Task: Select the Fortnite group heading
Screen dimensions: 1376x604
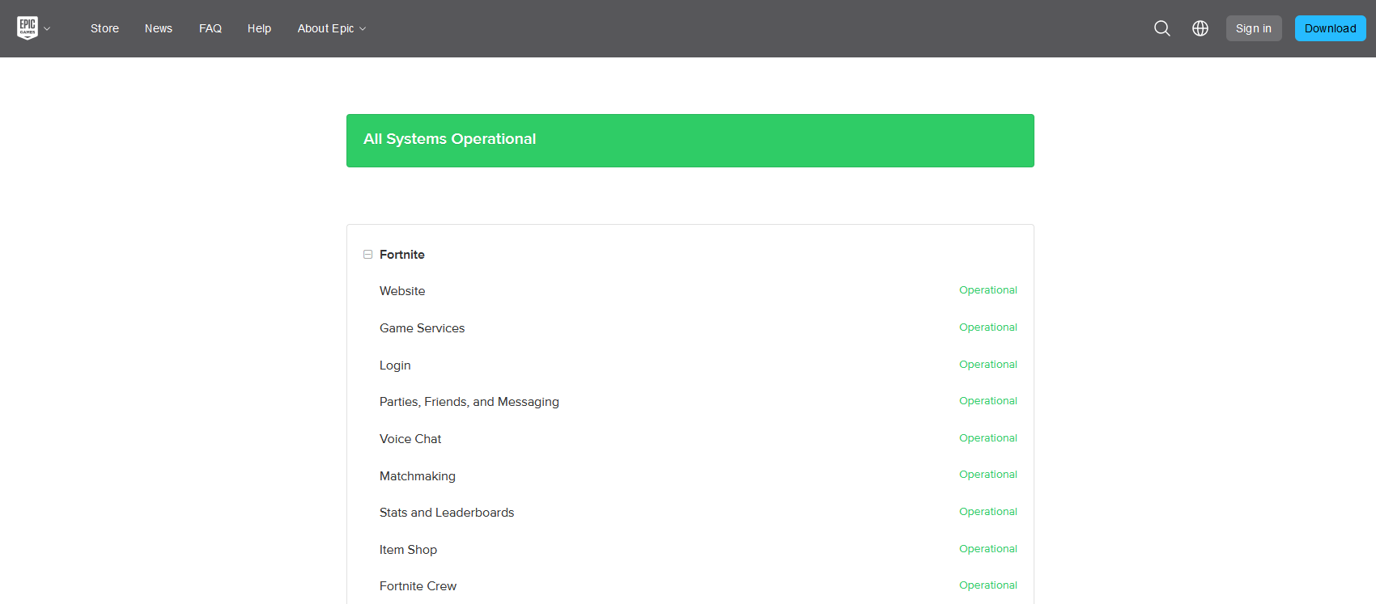Action: click(x=402, y=255)
